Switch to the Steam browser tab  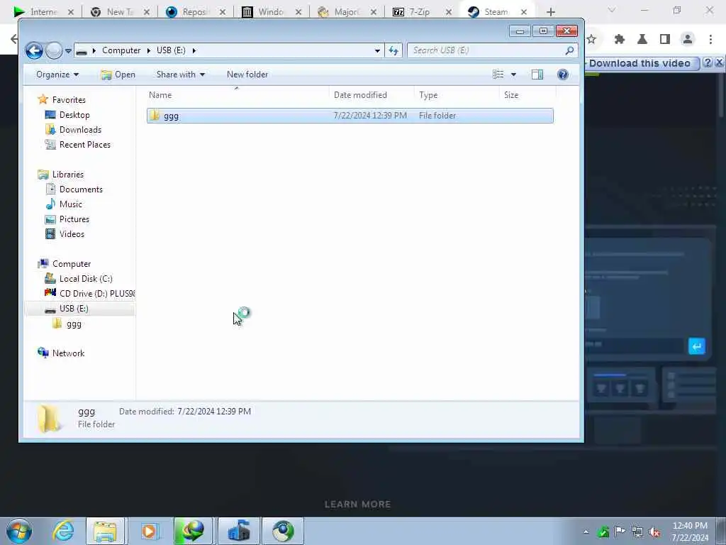coord(496,11)
